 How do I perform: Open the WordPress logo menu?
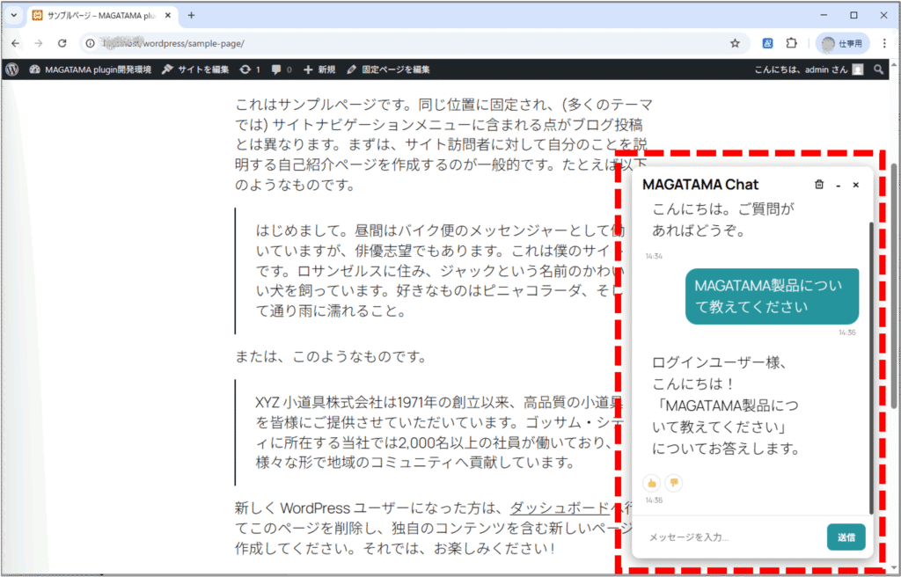tap(11, 69)
